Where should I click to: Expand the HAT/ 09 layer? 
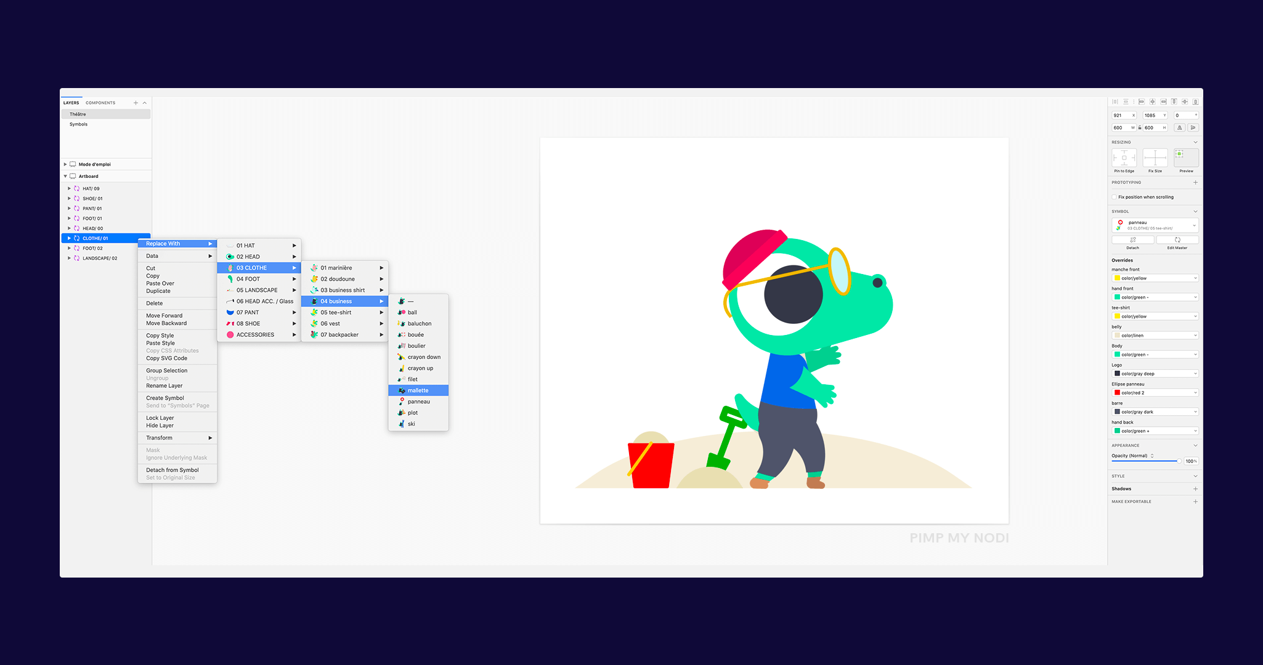(69, 188)
